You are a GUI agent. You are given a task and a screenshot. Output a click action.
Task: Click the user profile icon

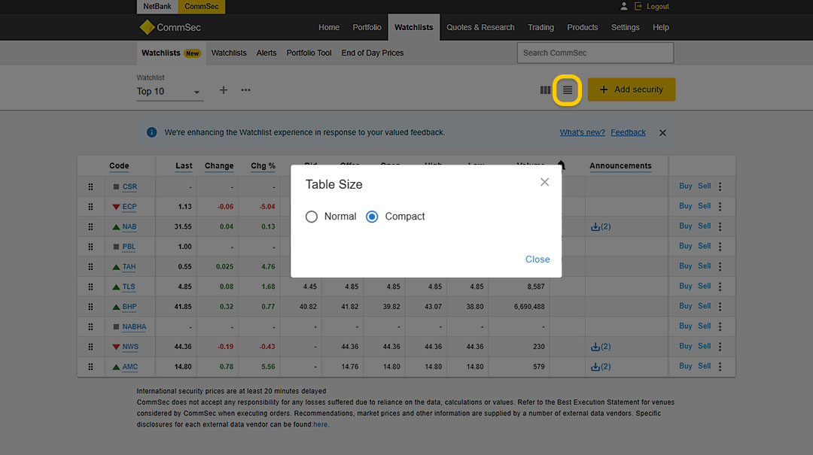[624, 6]
